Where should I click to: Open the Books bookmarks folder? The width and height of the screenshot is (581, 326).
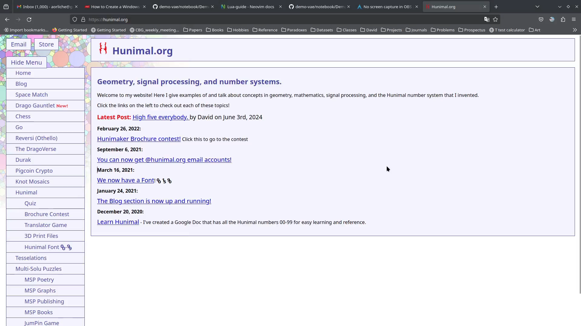[215, 30]
